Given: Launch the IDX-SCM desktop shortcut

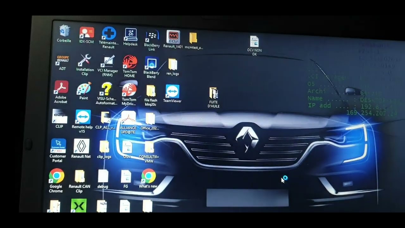Looking at the screenshot, I should pyautogui.click(x=87, y=35).
